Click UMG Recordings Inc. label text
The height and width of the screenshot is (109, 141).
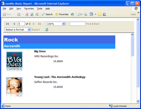(46, 56)
